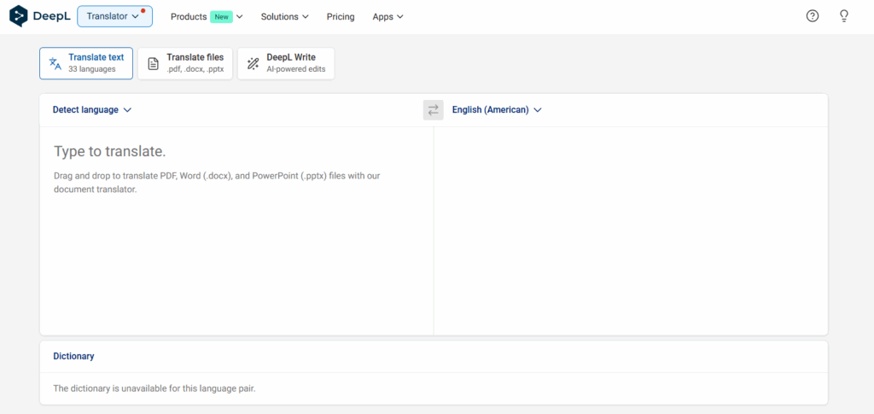
Task: Click the New badge beside Products
Action: pyautogui.click(x=221, y=16)
